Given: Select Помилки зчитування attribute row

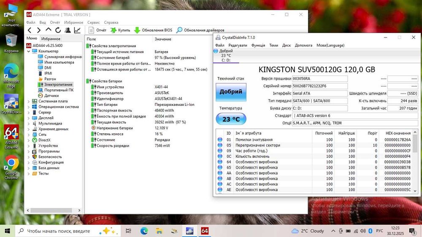Looking at the screenshot, I should (314, 140).
